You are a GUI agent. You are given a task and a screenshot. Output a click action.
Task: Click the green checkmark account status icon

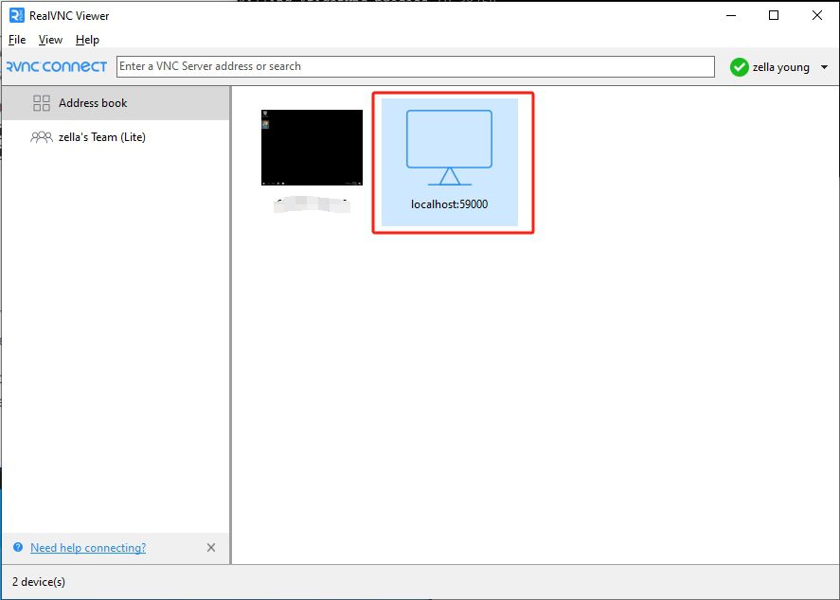(740, 67)
